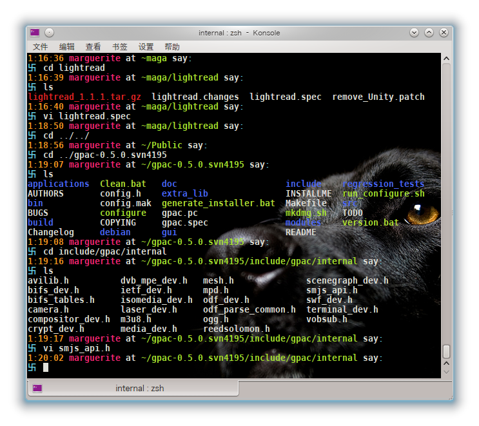Viewport: 479px width, 426px height.
Task: Open the 帮助 menu
Action: [x=172, y=46]
